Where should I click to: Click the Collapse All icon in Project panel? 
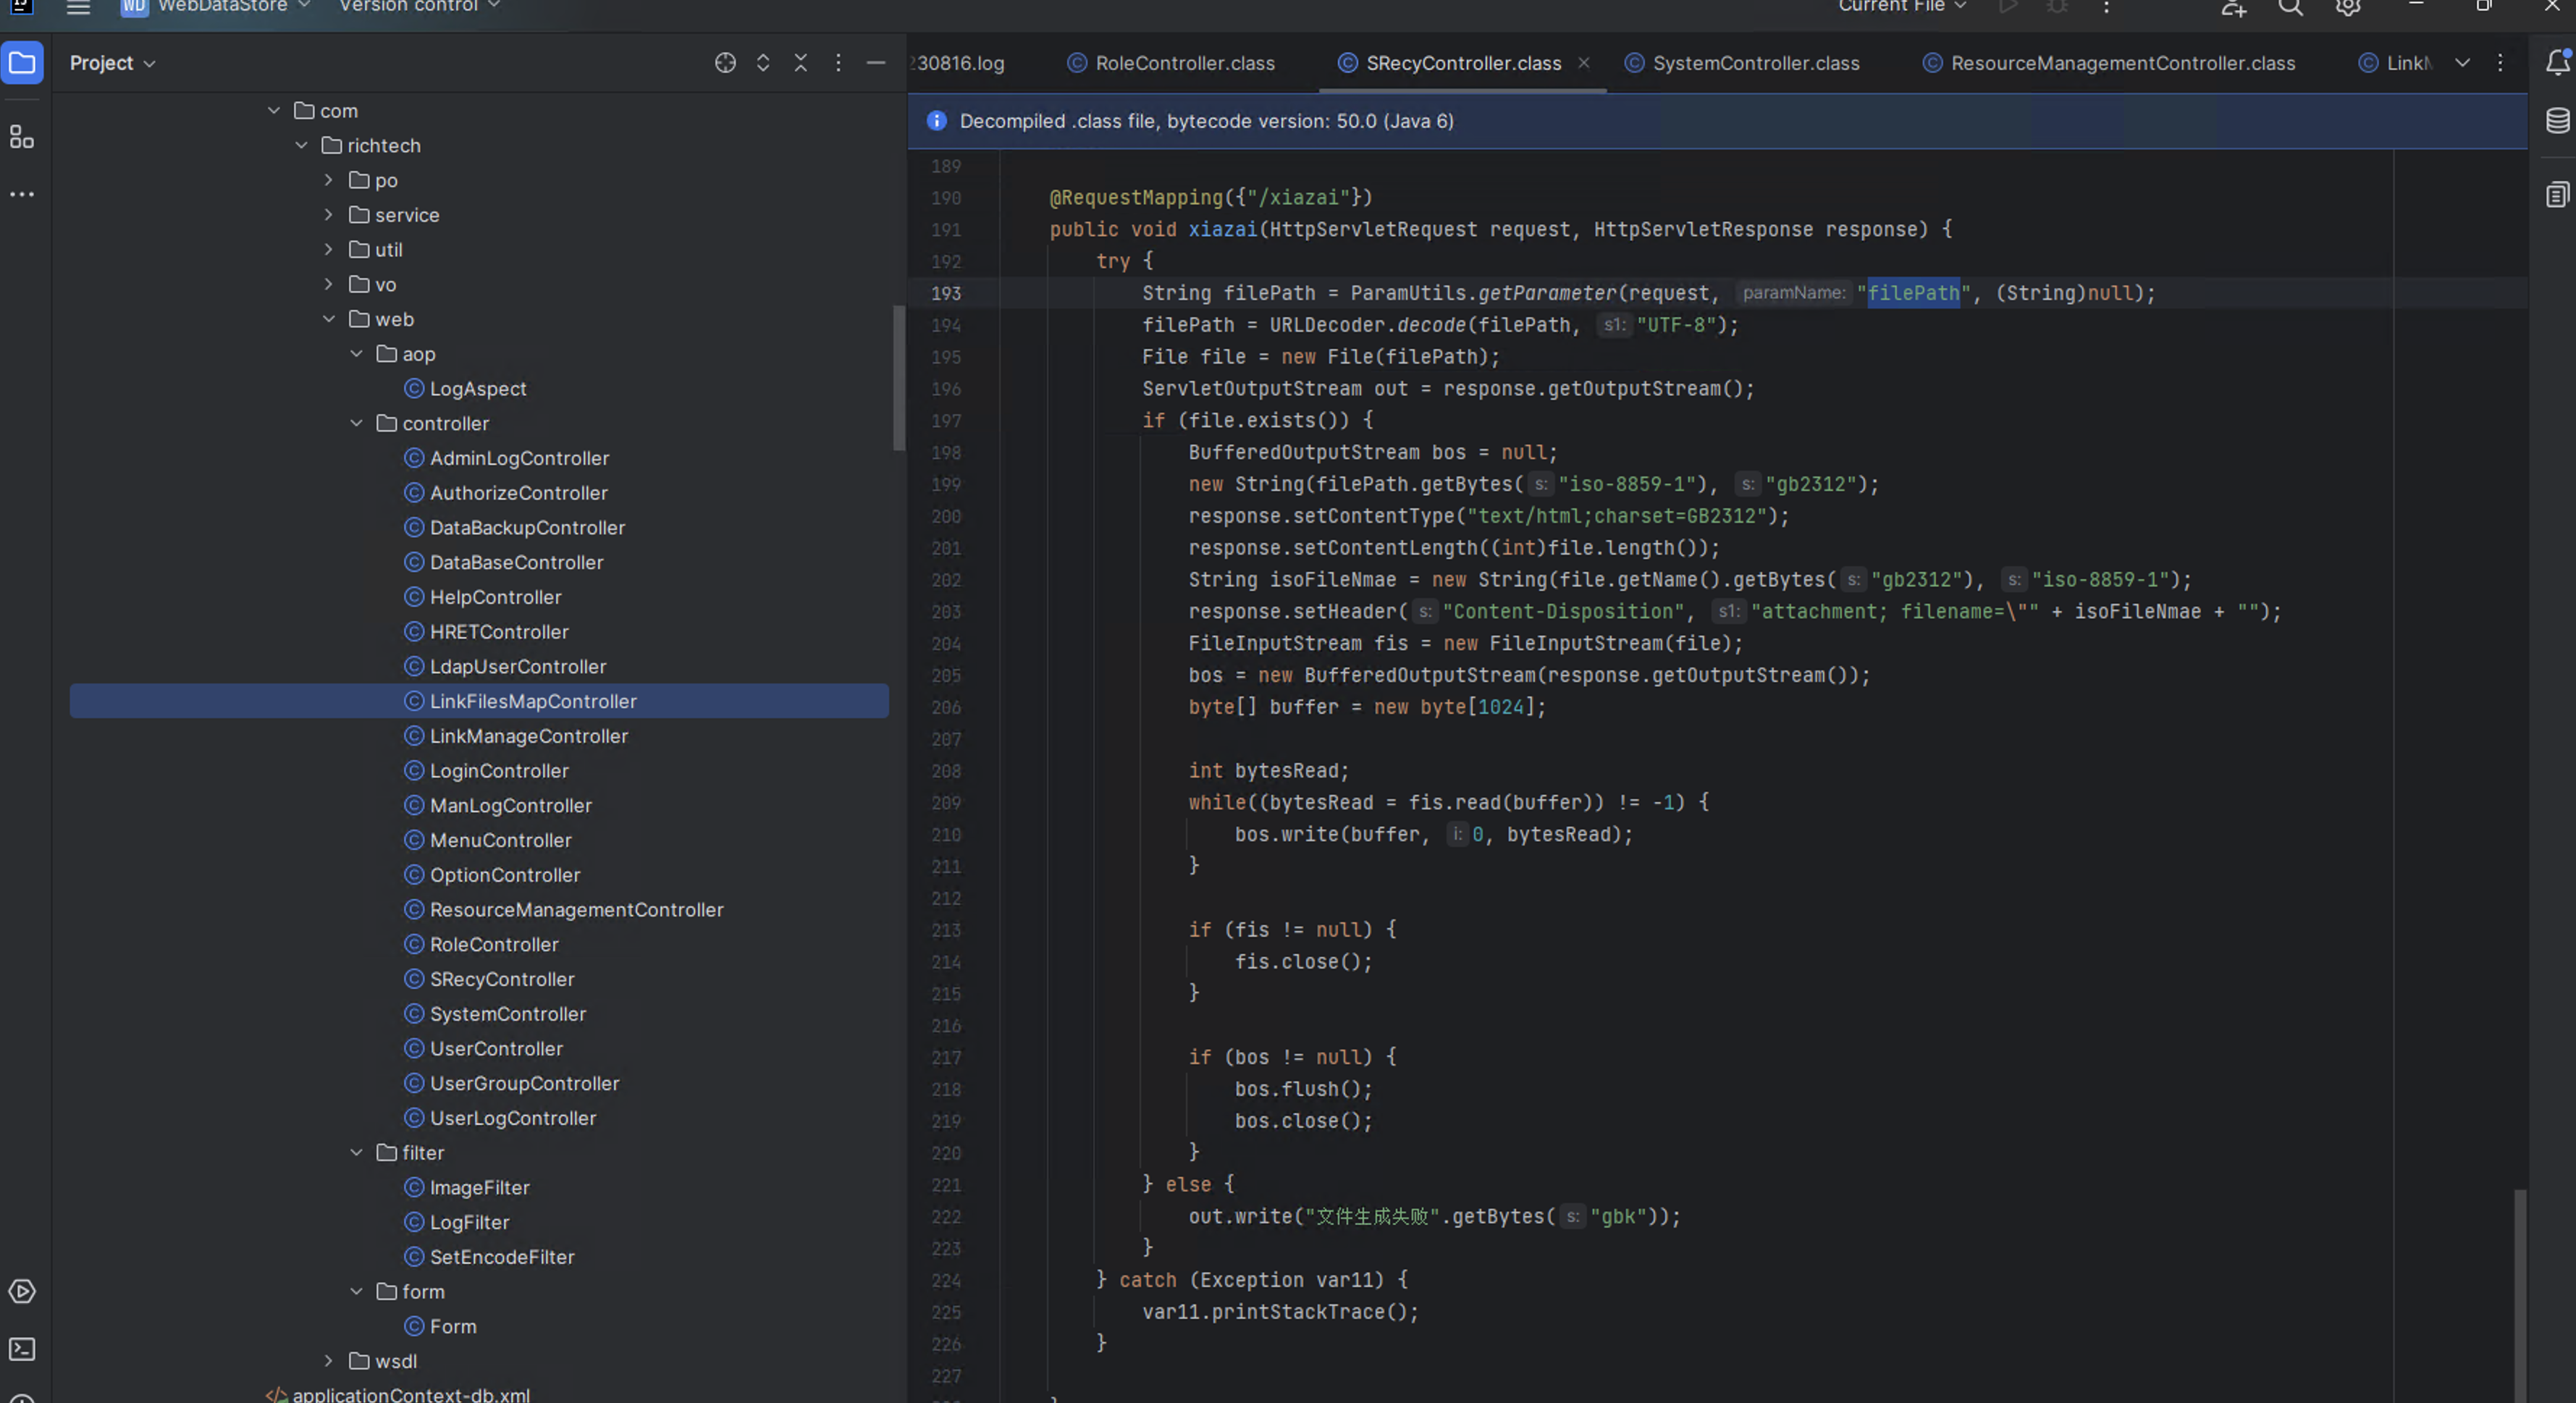(800, 63)
